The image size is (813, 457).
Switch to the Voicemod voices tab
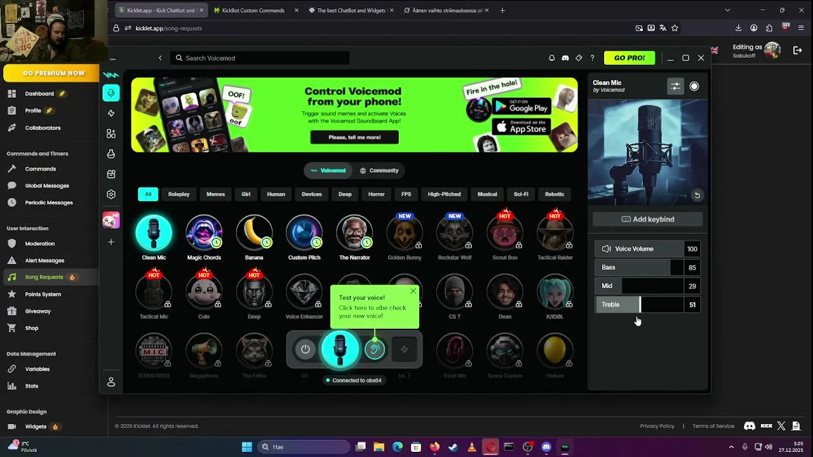(328, 170)
